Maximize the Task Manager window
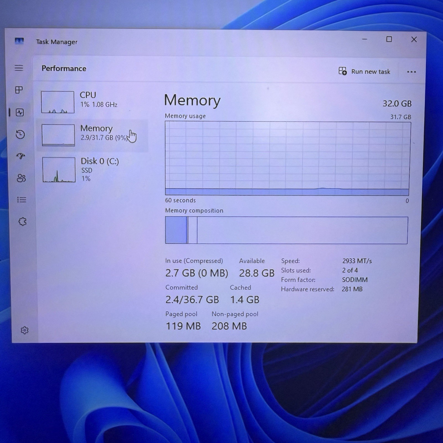 [x=389, y=39]
